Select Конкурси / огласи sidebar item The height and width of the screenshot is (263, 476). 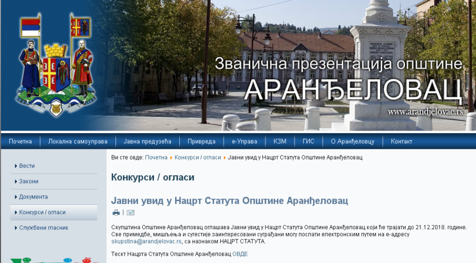pyautogui.click(x=42, y=212)
